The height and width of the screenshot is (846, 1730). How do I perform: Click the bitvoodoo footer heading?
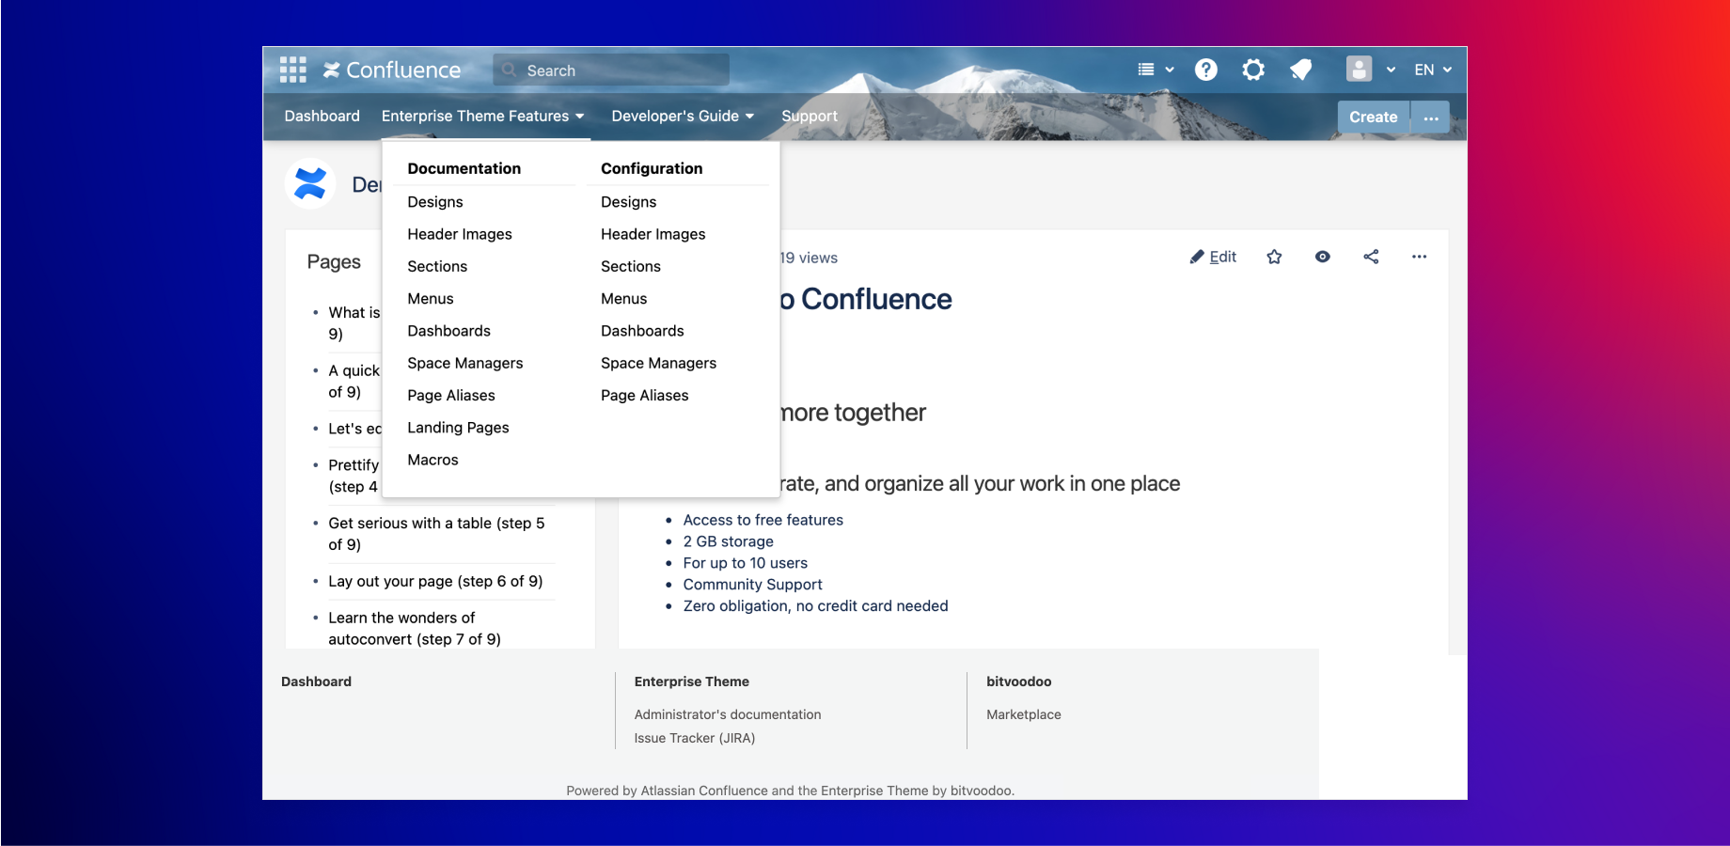click(x=1019, y=681)
